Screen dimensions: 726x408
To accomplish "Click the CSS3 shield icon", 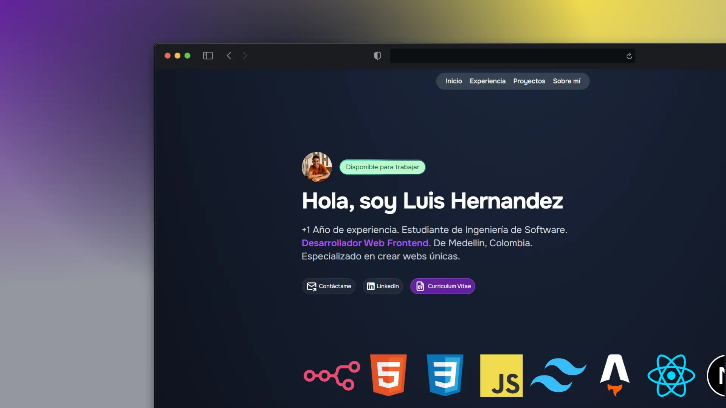I will coord(445,375).
